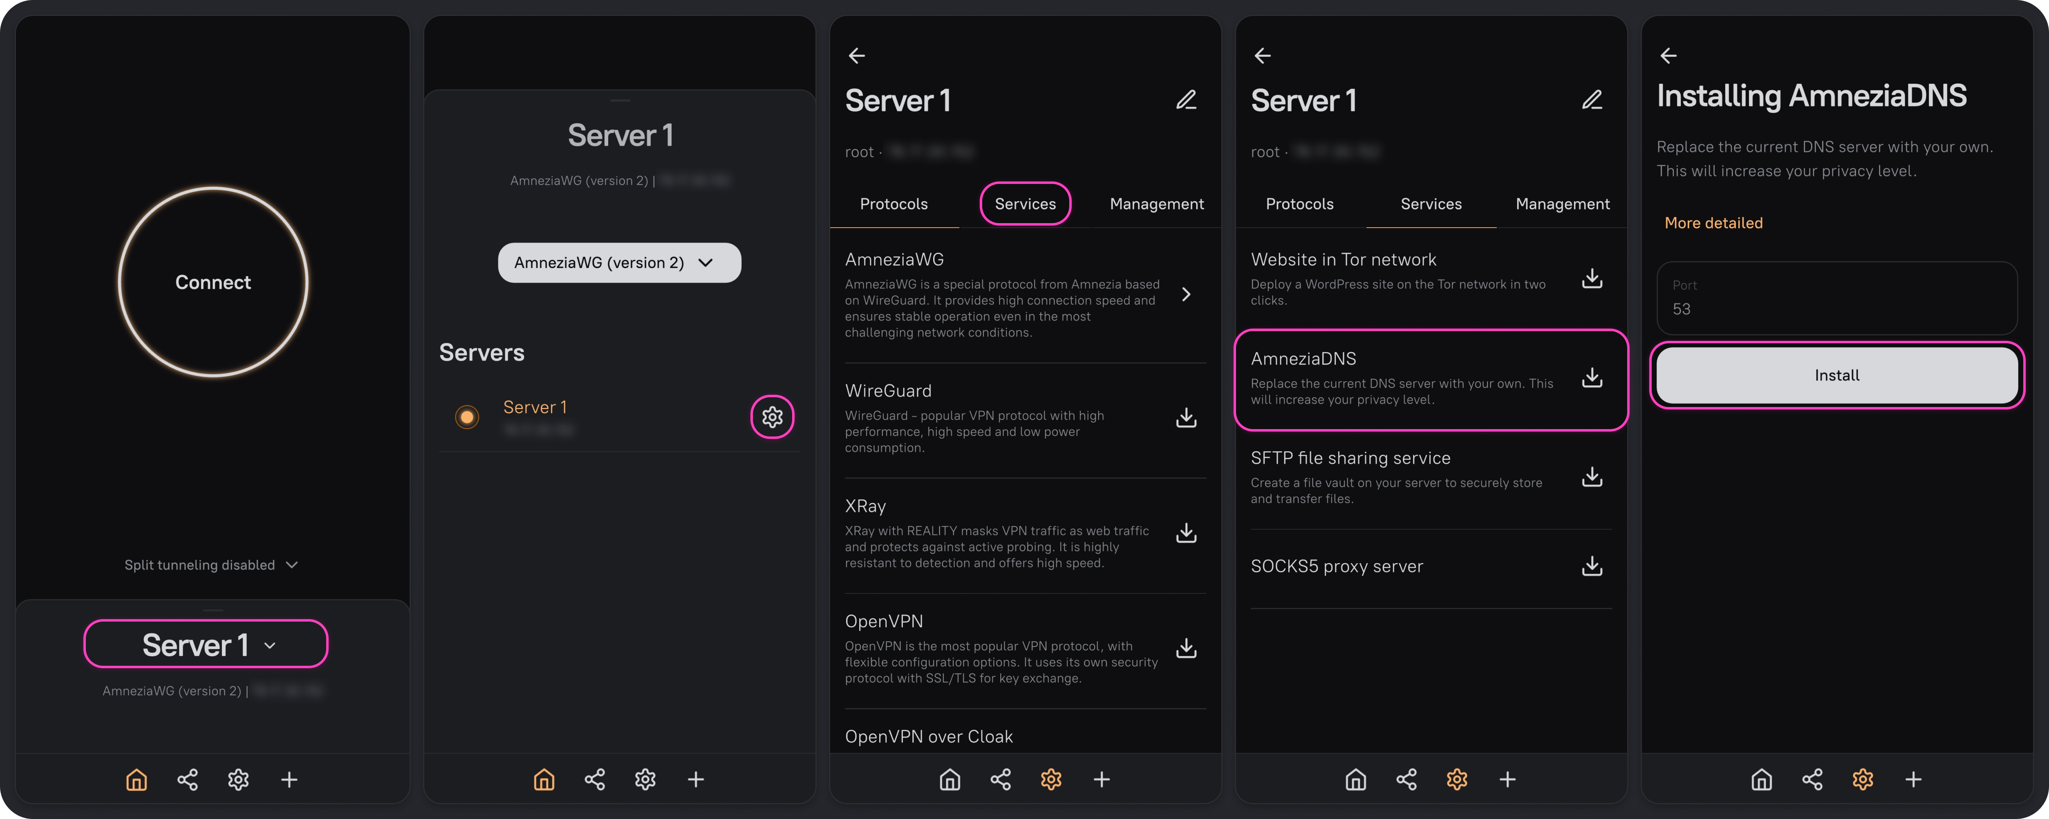Download the OpenVPN protocol
The width and height of the screenshot is (2049, 819).
[1186, 648]
